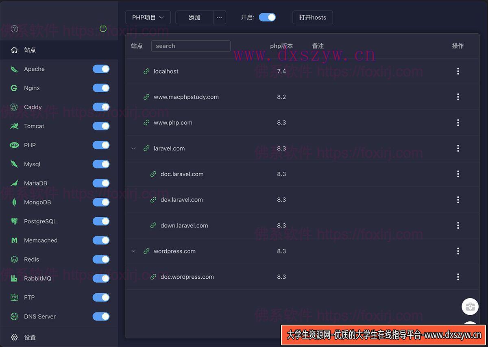Open the actions menu for laravel.com
Viewport: 488px width, 347px height.
click(458, 148)
